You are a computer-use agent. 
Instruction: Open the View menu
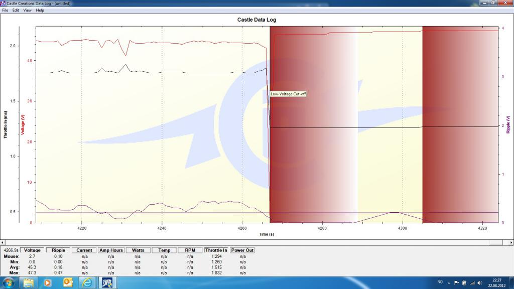(27, 10)
